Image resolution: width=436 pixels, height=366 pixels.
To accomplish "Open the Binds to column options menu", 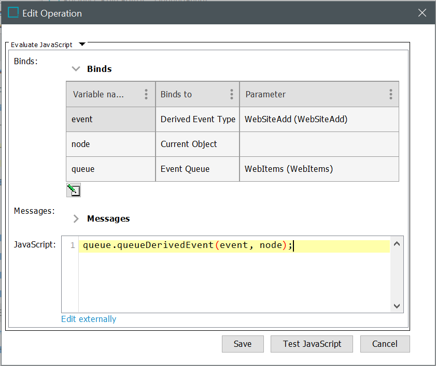I will click(x=231, y=94).
